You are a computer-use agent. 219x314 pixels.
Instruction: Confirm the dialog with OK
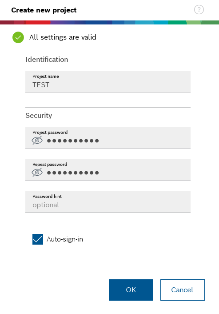pyautogui.click(x=131, y=290)
